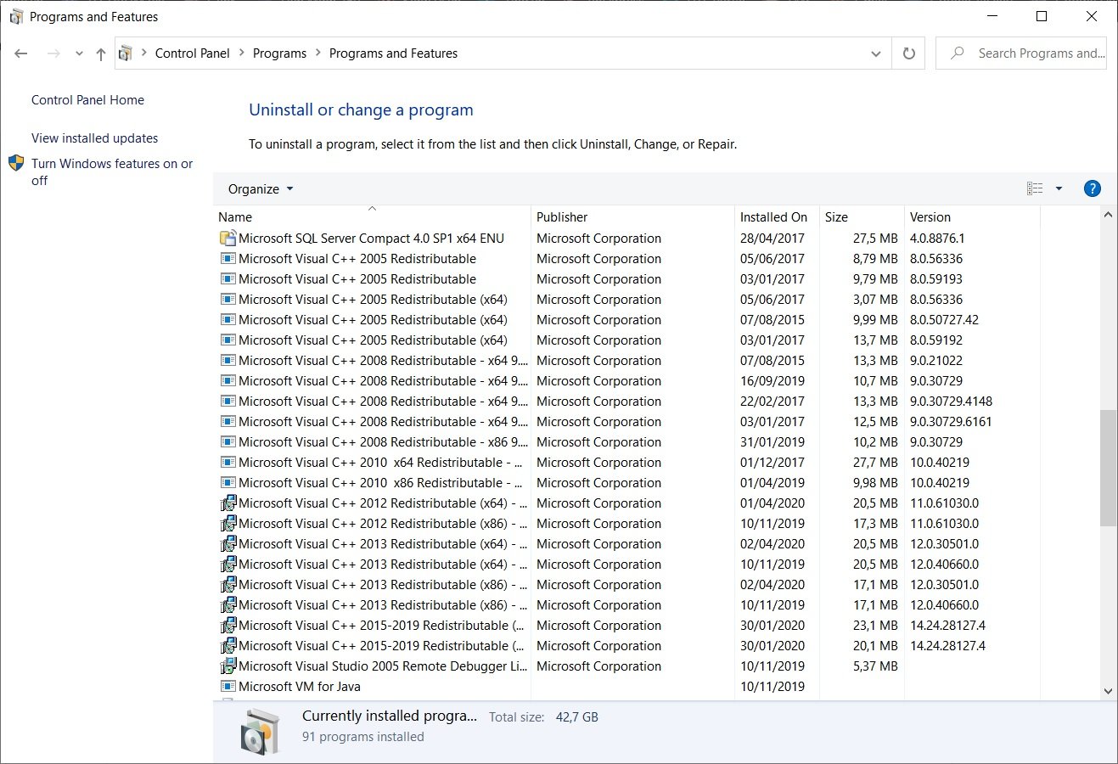The height and width of the screenshot is (764, 1118).
Task: Click the Forward navigation arrow
Action: pos(53,53)
